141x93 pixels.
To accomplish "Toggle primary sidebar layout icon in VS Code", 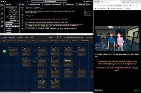I will click(85, 2).
